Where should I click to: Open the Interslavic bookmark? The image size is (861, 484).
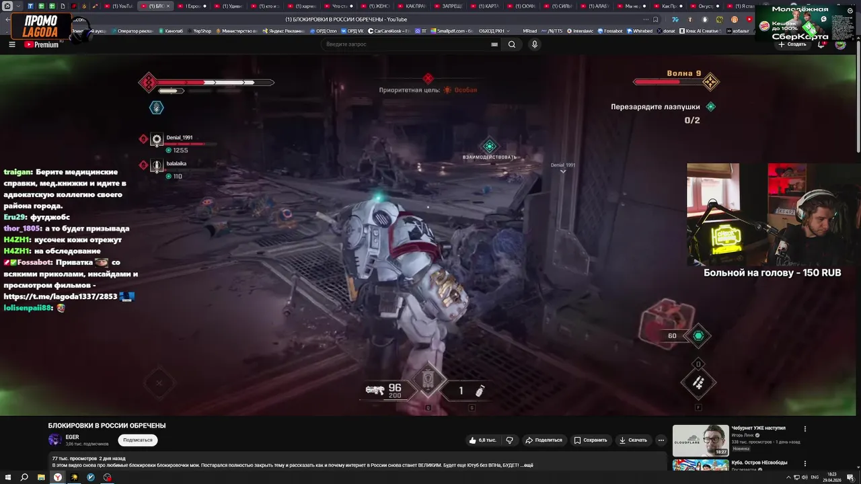[580, 31]
